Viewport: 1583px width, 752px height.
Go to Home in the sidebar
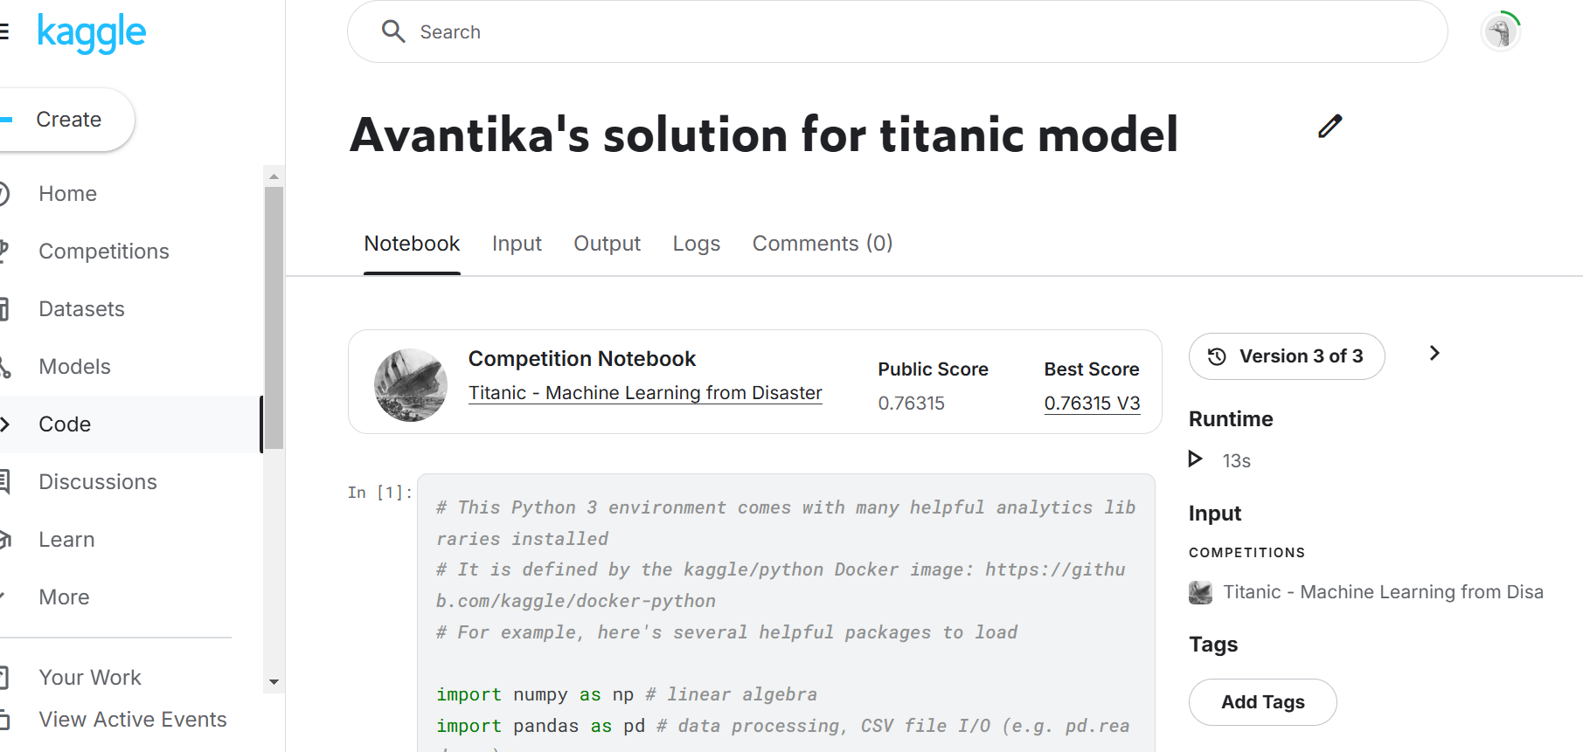click(67, 194)
